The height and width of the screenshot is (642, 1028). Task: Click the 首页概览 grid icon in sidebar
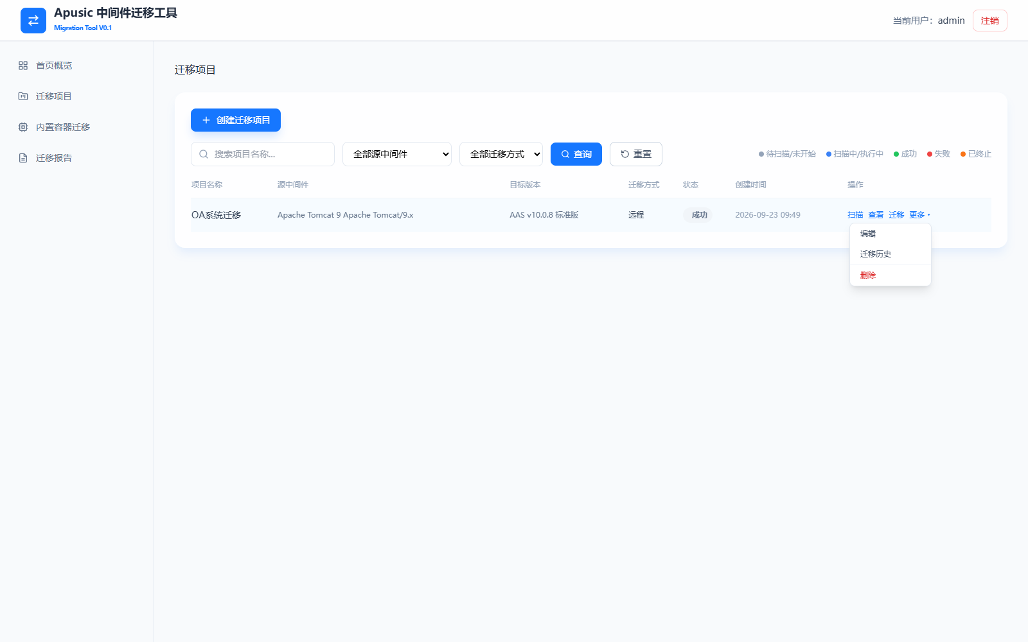(23, 65)
